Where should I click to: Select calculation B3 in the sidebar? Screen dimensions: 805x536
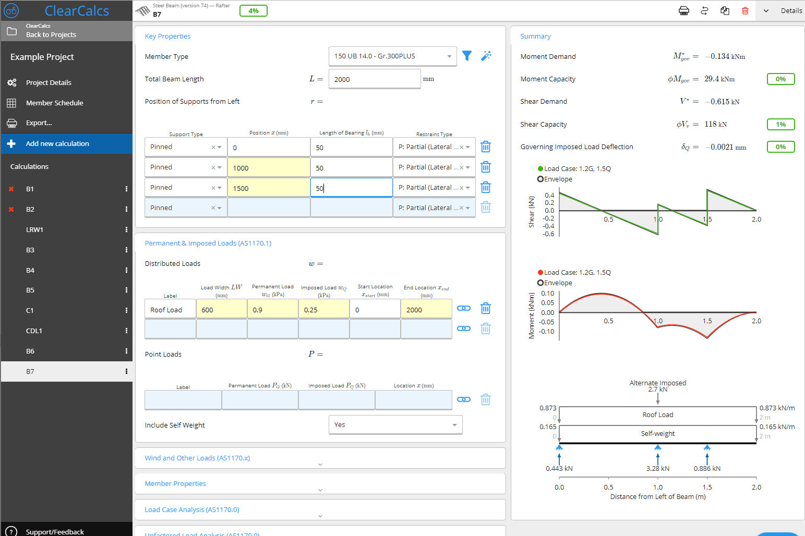[x=30, y=250]
